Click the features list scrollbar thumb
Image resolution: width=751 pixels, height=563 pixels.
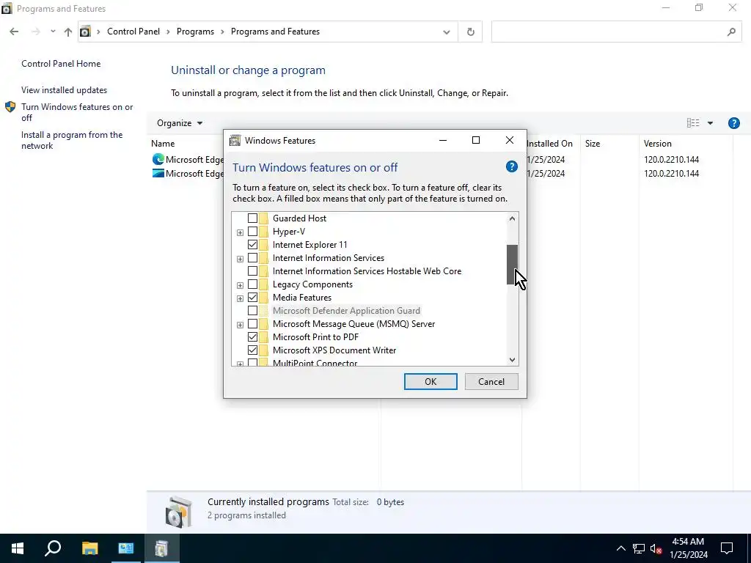(x=512, y=264)
